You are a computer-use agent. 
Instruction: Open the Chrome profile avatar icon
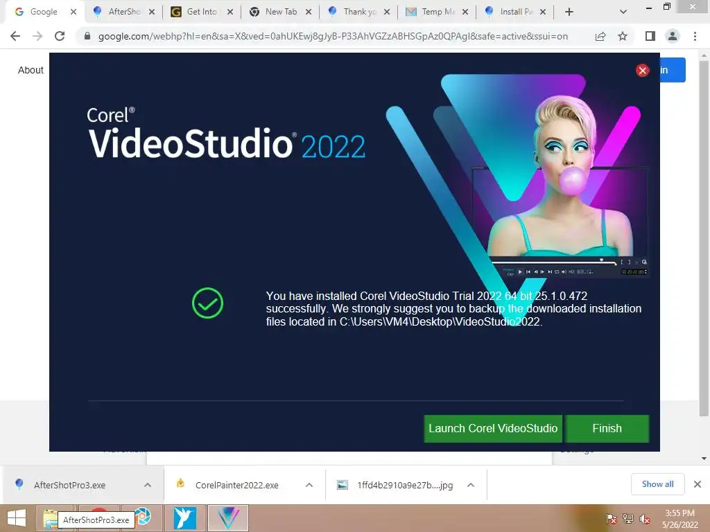tap(673, 36)
